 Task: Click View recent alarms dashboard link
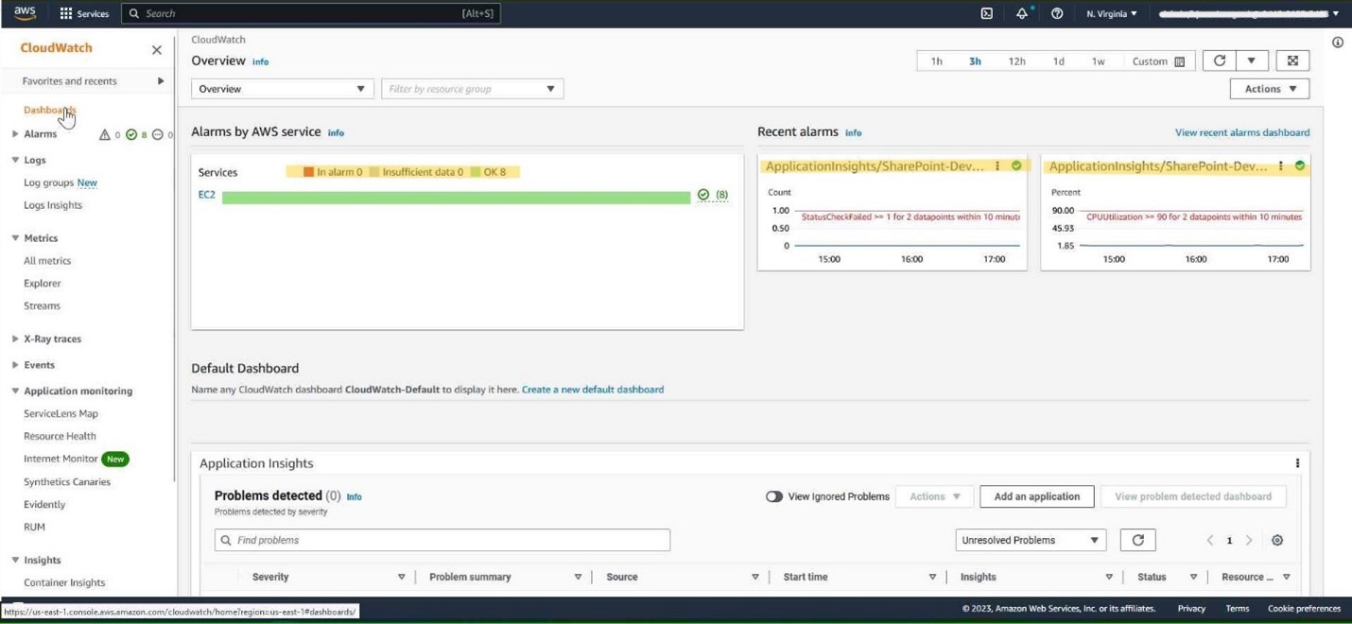click(1242, 132)
